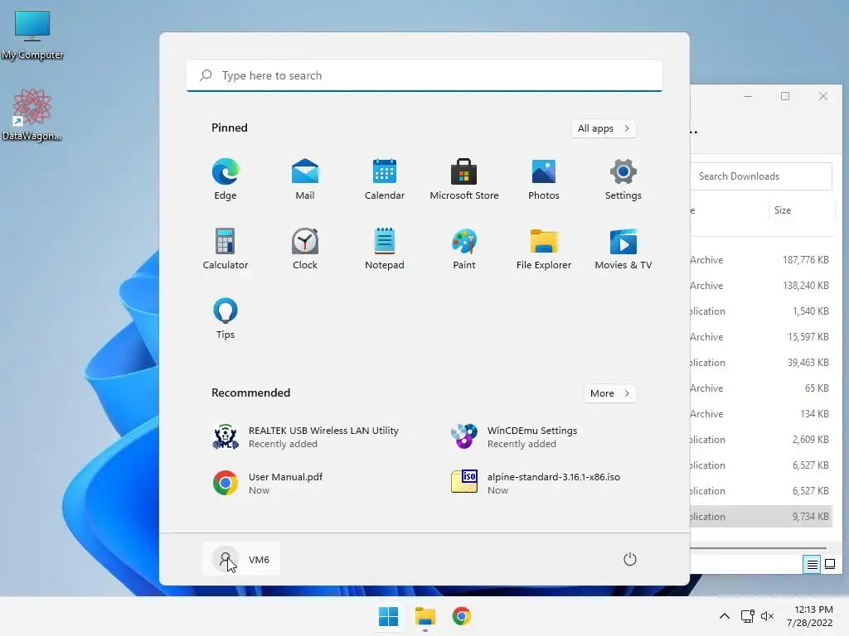Open network status in system tray
The width and height of the screenshot is (849, 636).
(x=748, y=616)
